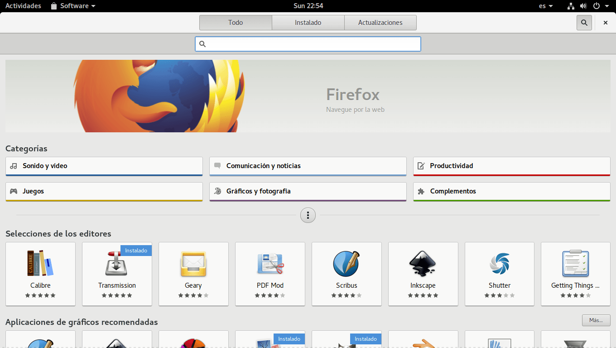
Task: Open the Inkscape app icon
Action: coord(423,263)
